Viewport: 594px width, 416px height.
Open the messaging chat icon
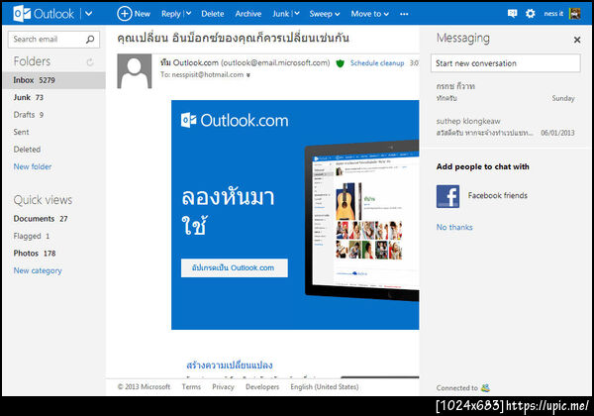512,14
